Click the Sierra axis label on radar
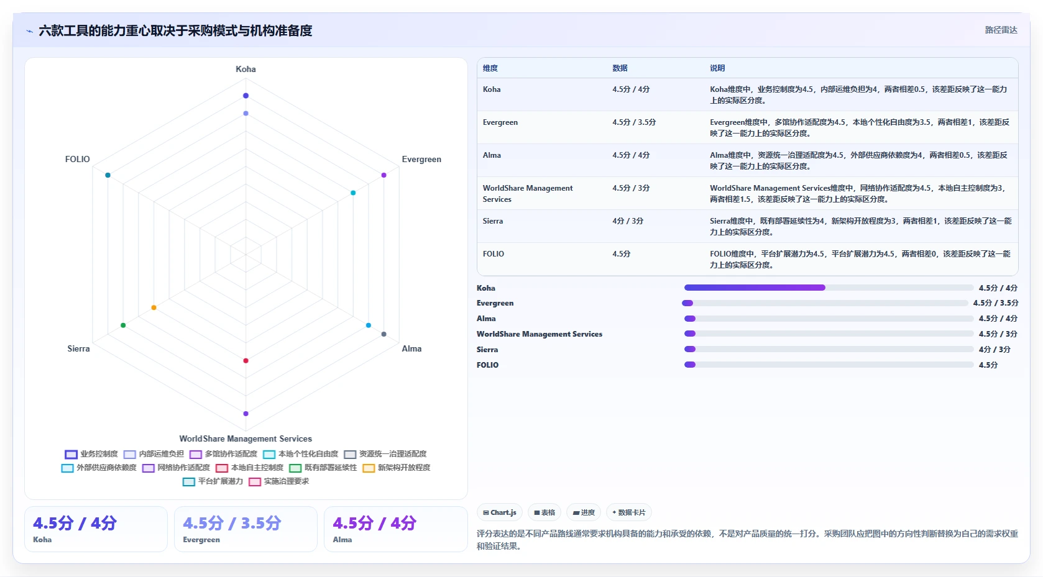This screenshot has width=1043, height=577. pos(78,348)
